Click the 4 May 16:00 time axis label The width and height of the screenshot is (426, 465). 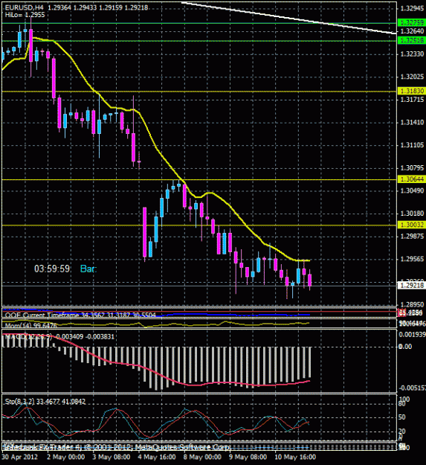point(157,457)
